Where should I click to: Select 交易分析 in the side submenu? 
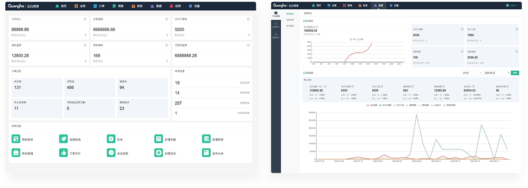[x=290, y=20]
